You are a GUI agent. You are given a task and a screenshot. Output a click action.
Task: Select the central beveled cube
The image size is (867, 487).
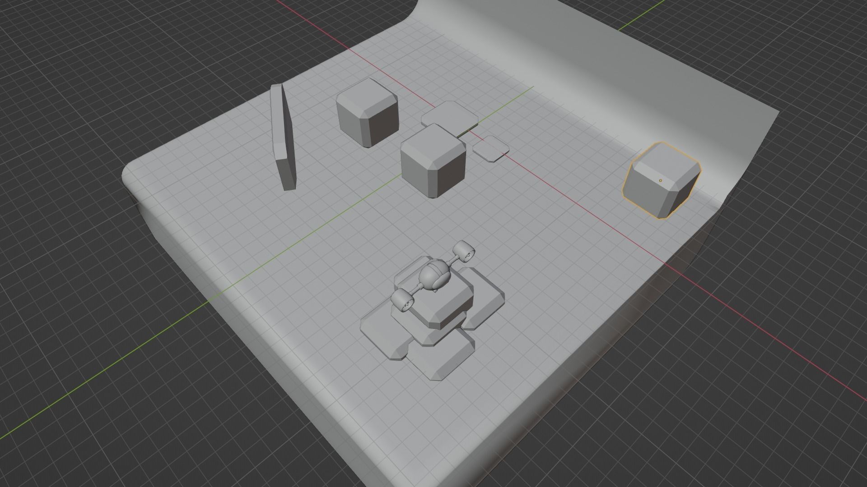433,161
